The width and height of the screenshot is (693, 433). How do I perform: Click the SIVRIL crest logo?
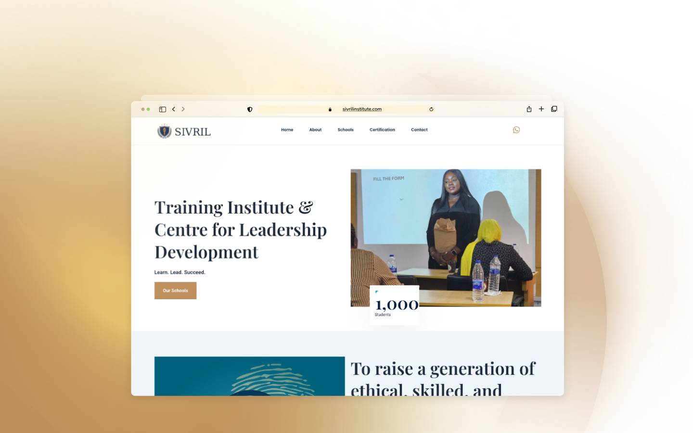[x=165, y=131]
